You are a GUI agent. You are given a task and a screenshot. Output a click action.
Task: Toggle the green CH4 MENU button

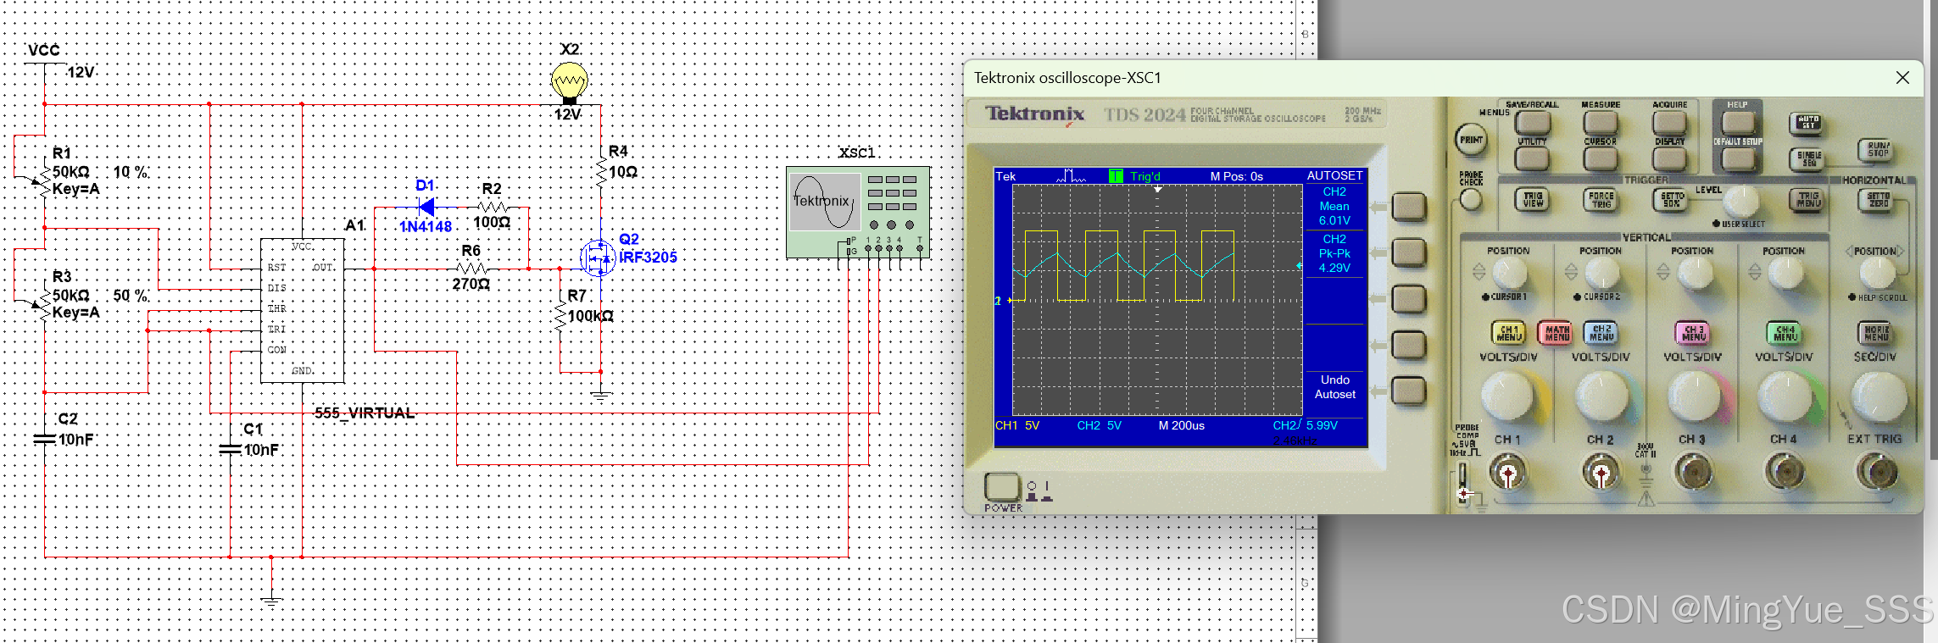click(x=1785, y=333)
